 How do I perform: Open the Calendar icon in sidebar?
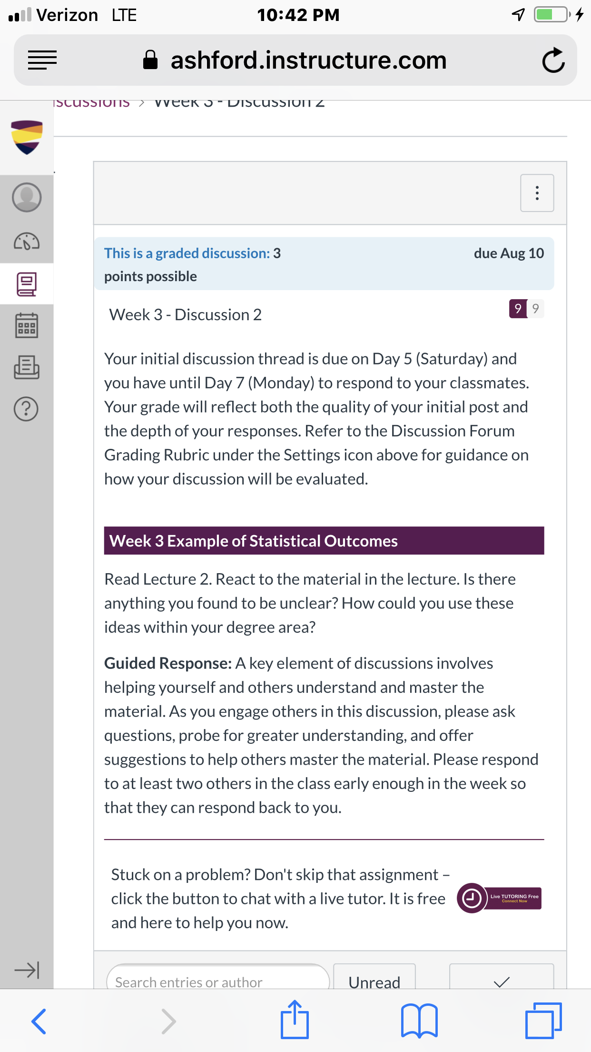point(27,325)
